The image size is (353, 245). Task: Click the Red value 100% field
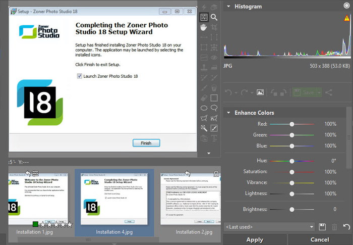click(x=330, y=124)
